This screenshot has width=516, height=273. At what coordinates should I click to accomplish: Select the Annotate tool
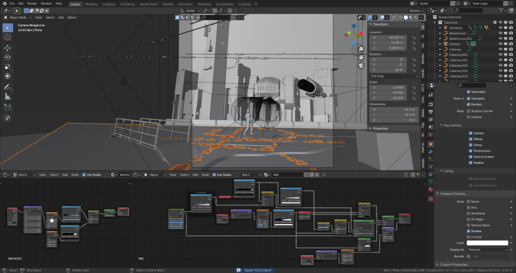coord(8,87)
